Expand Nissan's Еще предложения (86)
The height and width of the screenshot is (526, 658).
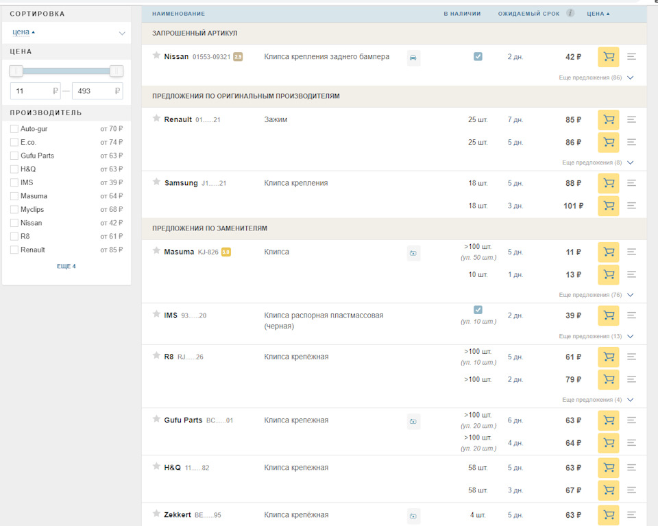[596, 77]
